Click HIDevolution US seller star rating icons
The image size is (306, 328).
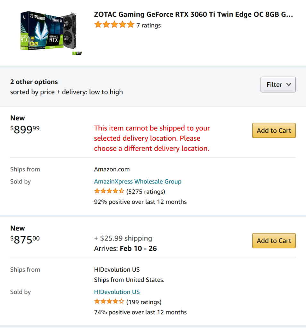(x=109, y=302)
